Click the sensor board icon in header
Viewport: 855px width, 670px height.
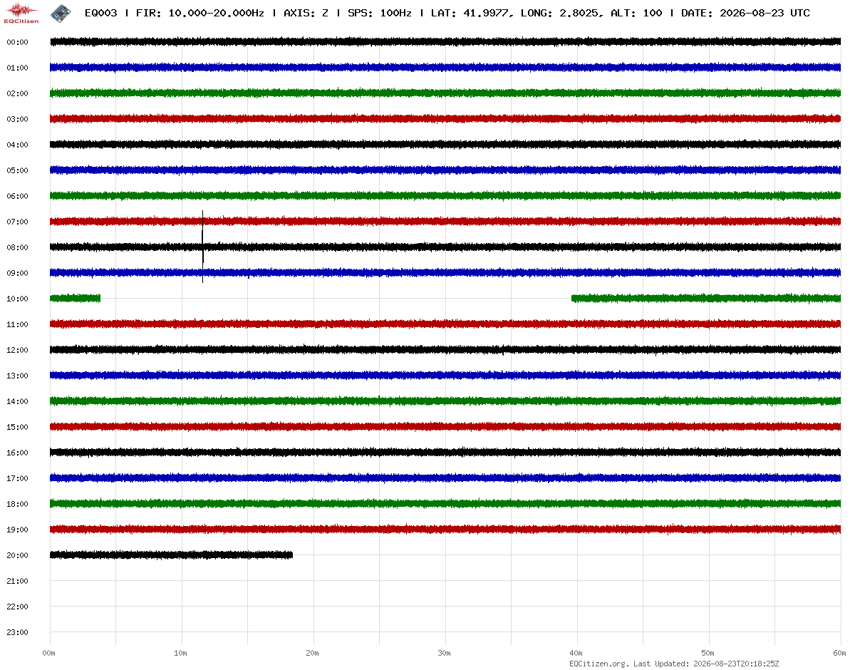tap(60, 12)
